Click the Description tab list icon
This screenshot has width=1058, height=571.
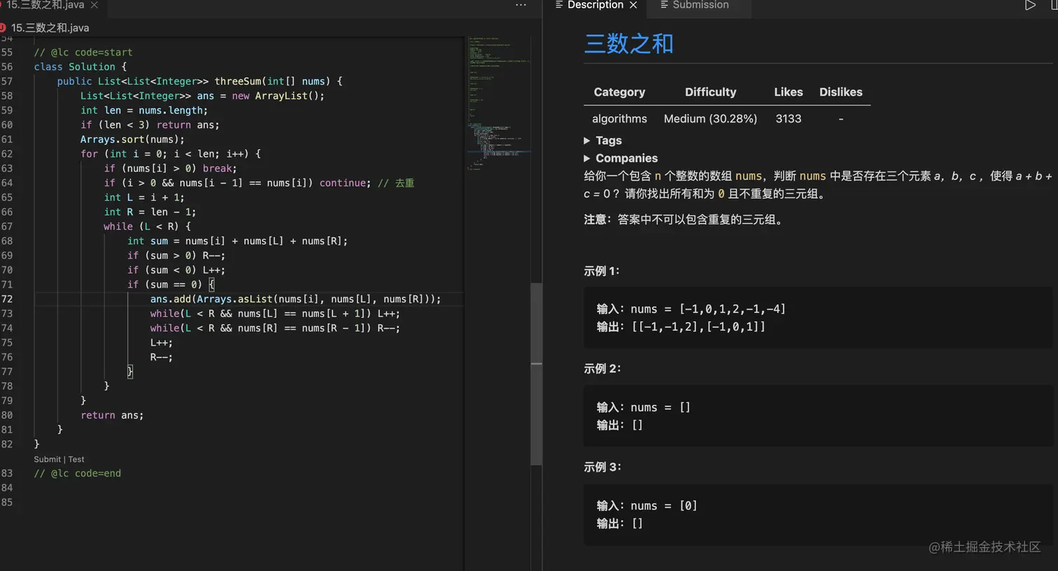pyautogui.click(x=559, y=4)
